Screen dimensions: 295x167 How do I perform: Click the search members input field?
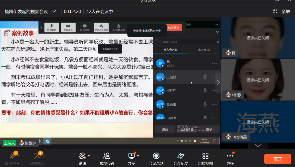point(188,42)
